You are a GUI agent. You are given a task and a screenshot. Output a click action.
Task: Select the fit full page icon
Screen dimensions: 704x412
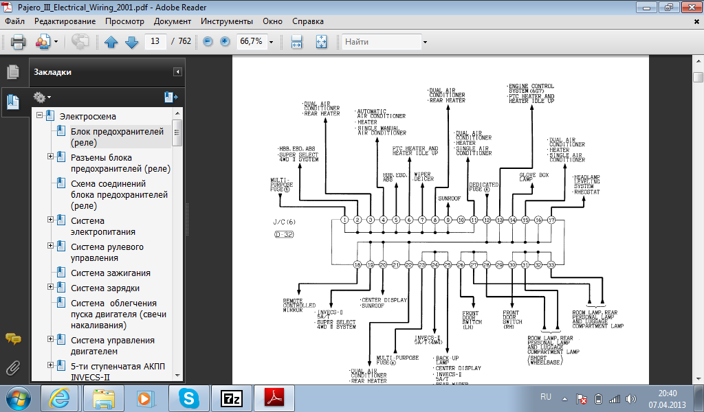320,42
